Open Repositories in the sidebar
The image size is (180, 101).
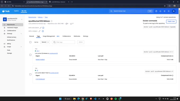(x=13, y=25)
